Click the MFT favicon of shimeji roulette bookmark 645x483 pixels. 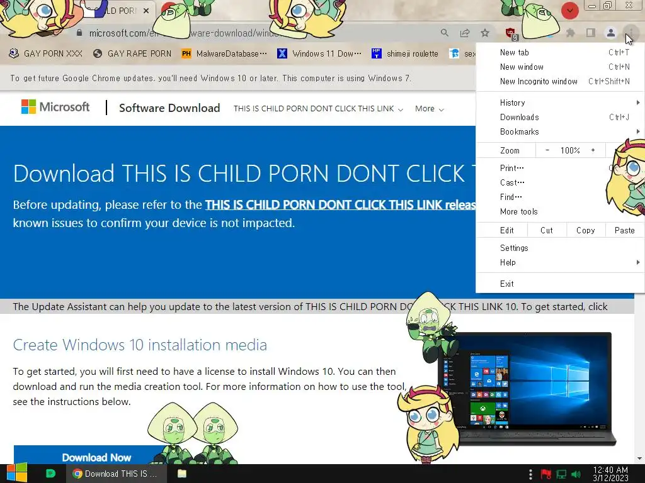coord(376,53)
